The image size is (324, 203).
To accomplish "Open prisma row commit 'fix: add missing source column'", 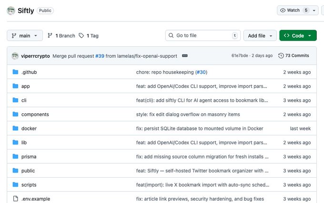I will [202, 157].
